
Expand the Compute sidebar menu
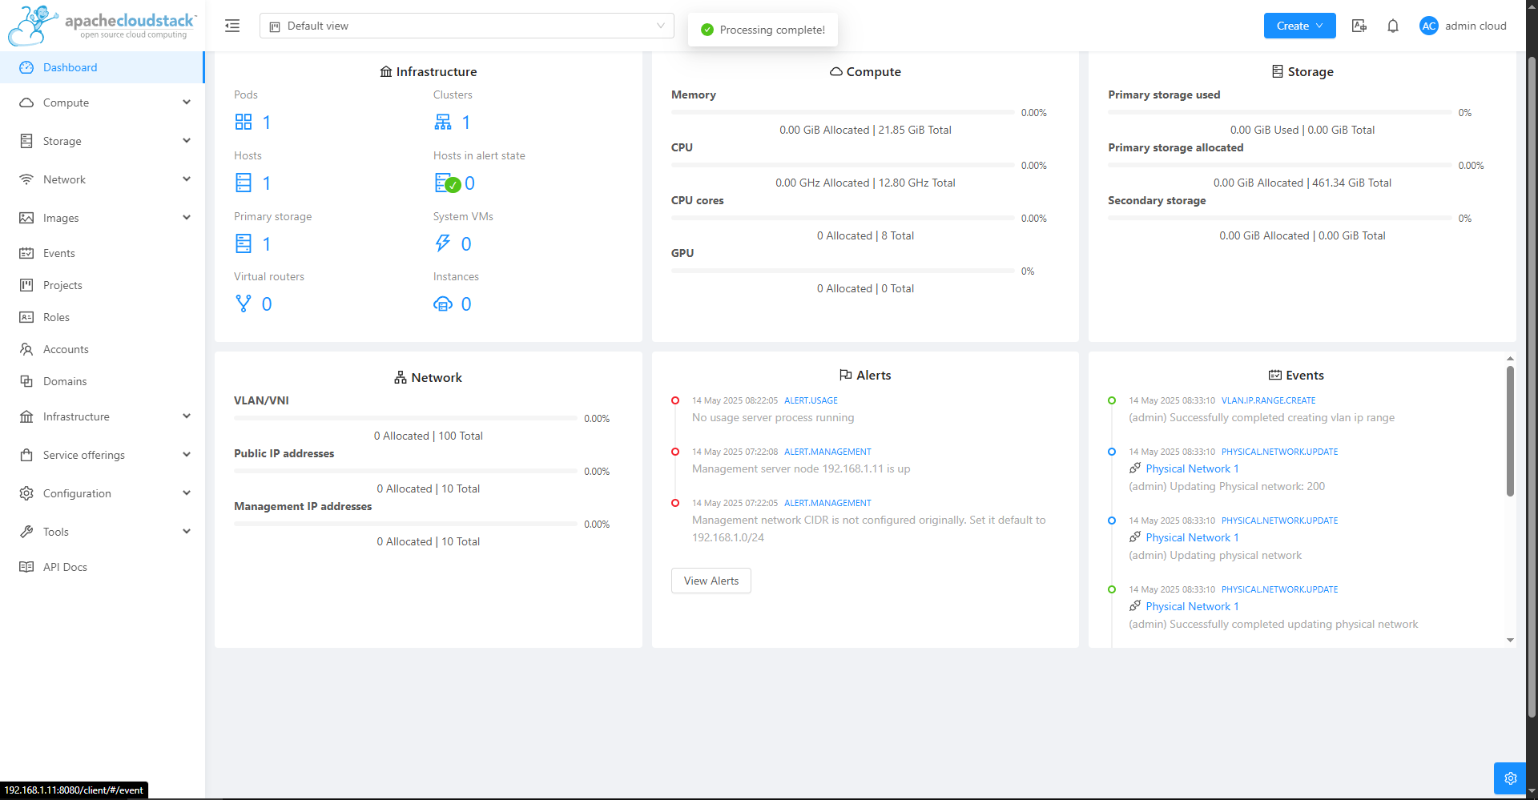[x=103, y=103]
